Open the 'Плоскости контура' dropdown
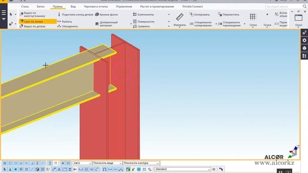The height and width of the screenshot is (173, 308). tap(141, 163)
